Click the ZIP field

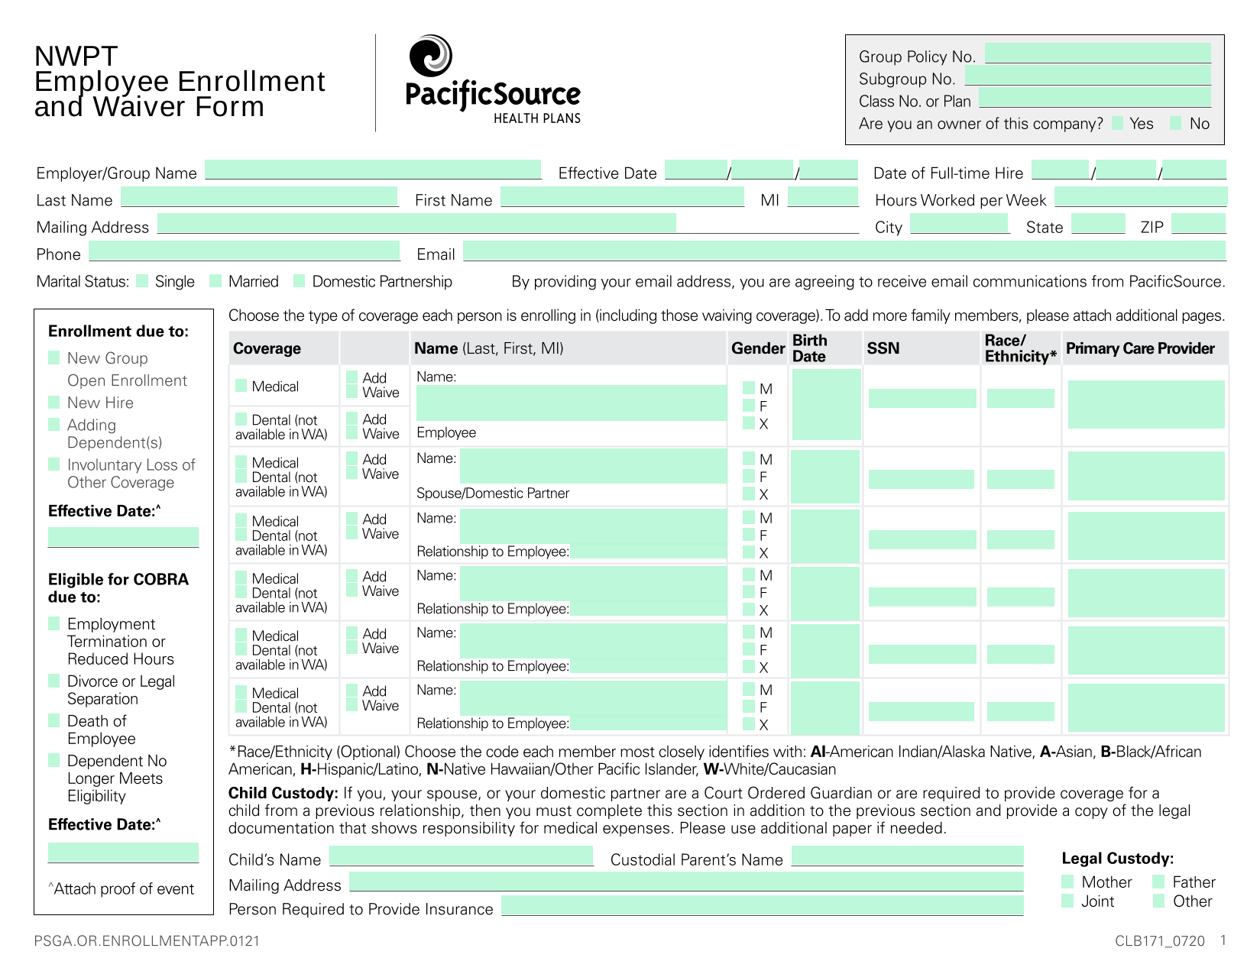click(x=1199, y=223)
